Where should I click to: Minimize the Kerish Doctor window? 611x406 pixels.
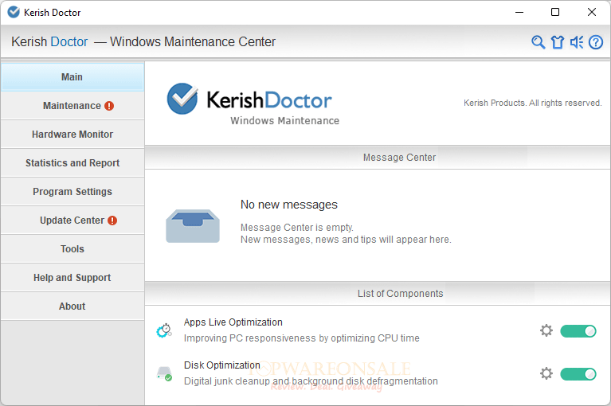click(519, 13)
